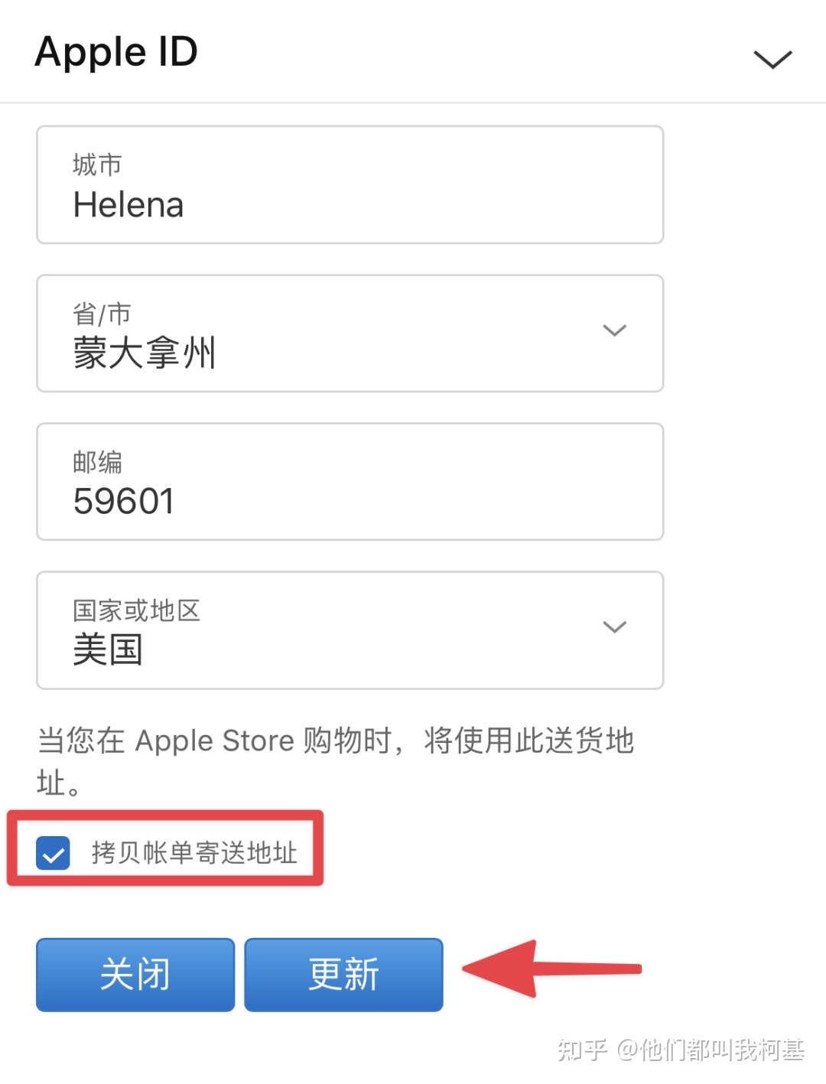Image resolution: width=826 pixels, height=1084 pixels.
Task: Tap the 省/市 label text
Action: point(102,314)
